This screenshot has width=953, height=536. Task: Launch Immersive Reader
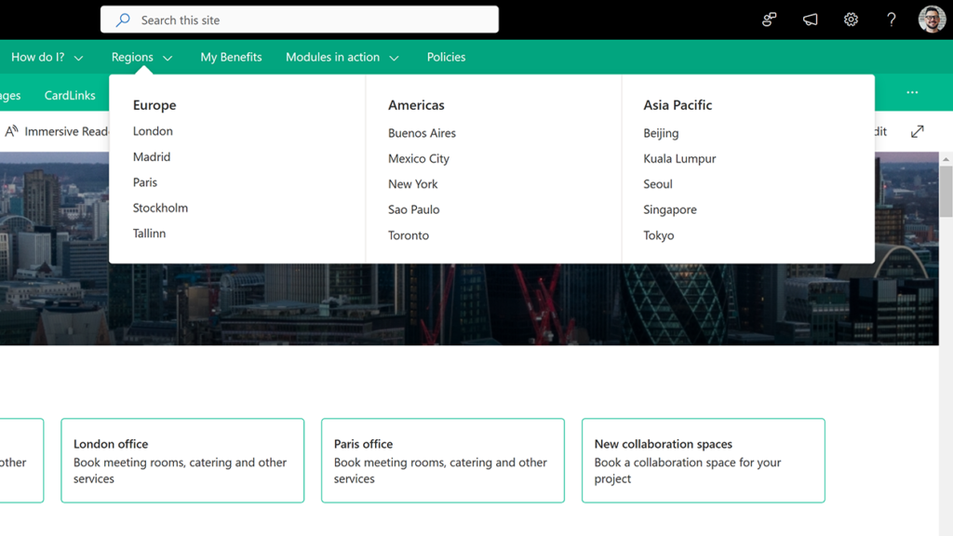click(x=58, y=131)
